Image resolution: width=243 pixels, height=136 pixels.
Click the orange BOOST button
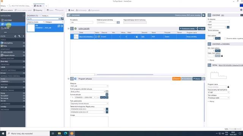point(177,79)
